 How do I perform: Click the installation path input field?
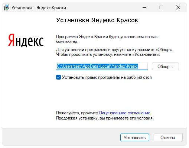click(x=102, y=66)
